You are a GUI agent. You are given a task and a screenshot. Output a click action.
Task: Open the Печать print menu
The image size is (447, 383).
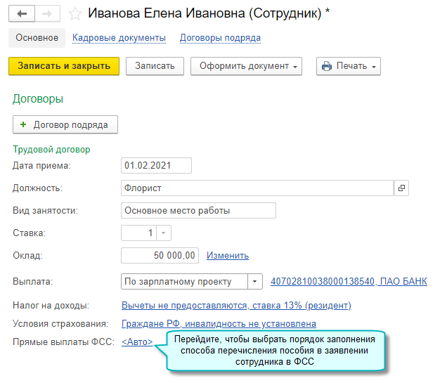pyautogui.click(x=348, y=66)
